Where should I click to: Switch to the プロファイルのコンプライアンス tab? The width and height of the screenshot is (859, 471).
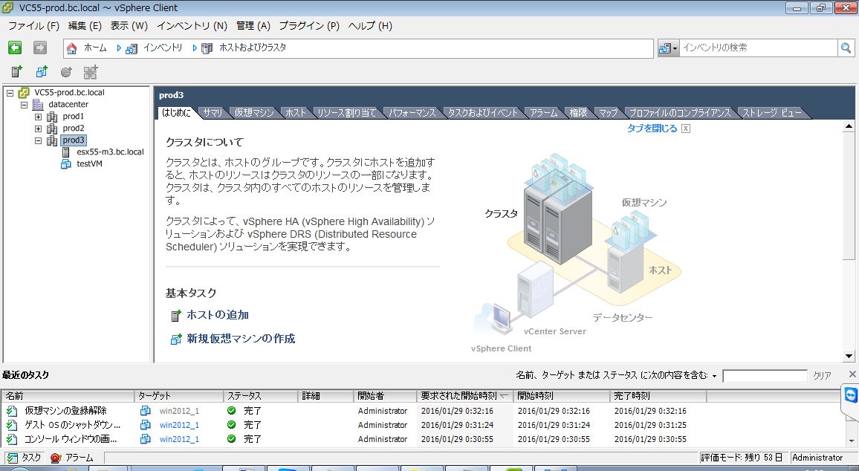[x=679, y=113]
